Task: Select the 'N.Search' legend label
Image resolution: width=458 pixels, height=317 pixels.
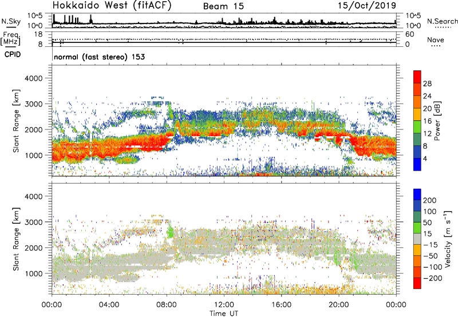Action: [442, 21]
